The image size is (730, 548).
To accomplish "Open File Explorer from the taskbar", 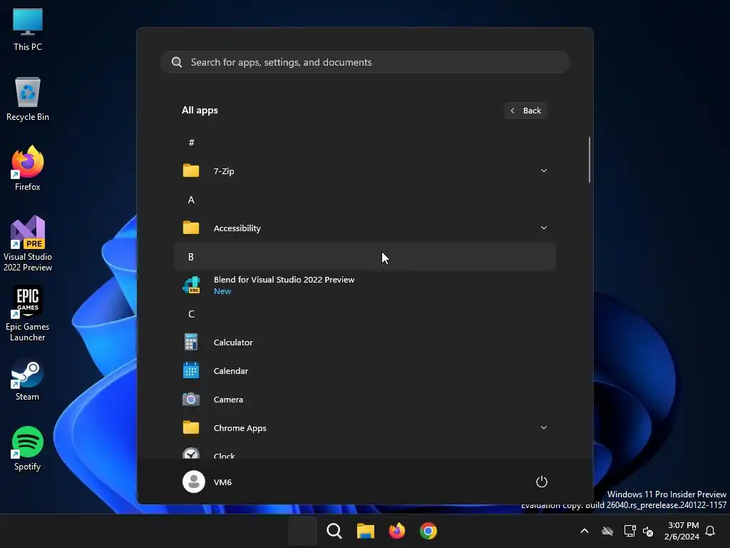I will click(366, 531).
